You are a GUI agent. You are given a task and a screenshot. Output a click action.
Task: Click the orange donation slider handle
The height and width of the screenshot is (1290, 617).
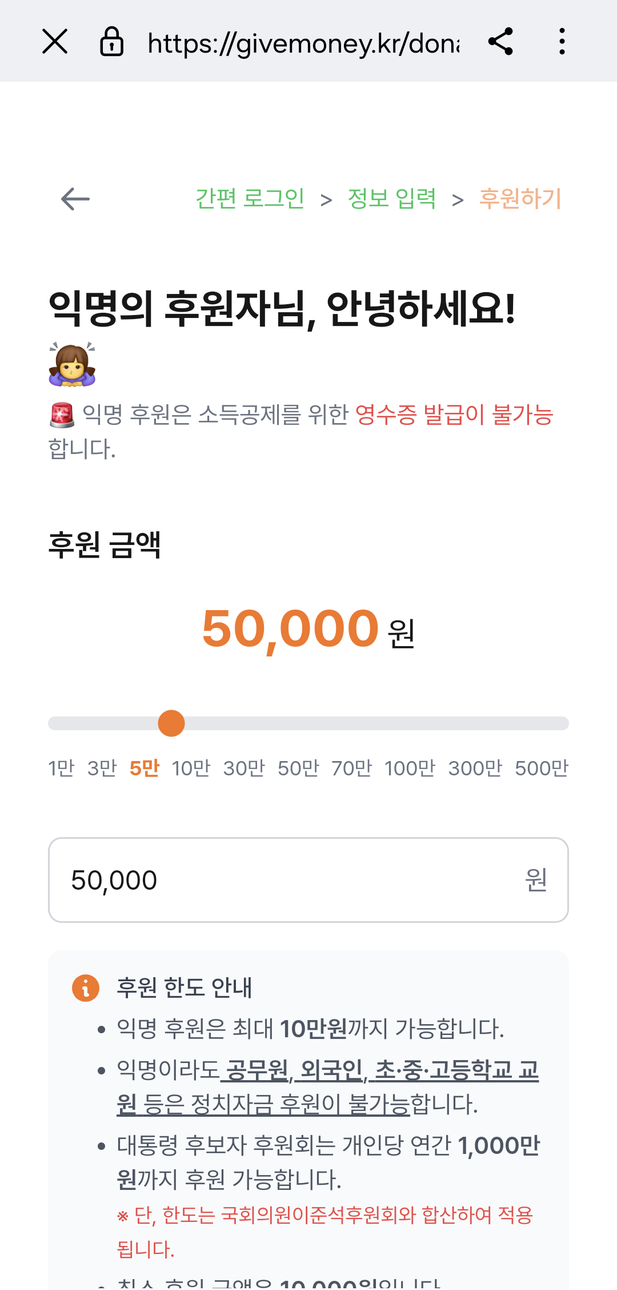(171, 723)
